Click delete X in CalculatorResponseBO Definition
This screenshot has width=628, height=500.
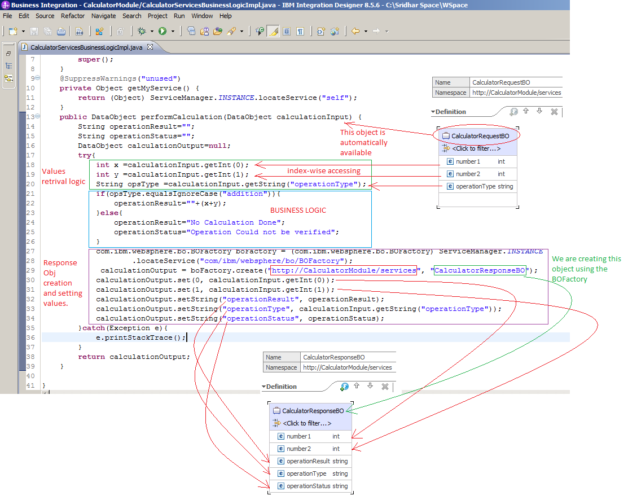[385, 387]
